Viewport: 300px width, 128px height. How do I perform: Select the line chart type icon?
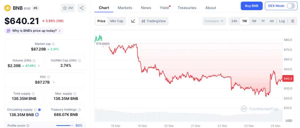click(133, 21)
